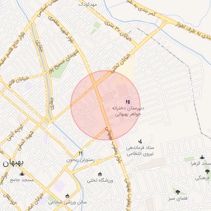Viewport: 211px width, 211px height.
Task: Click the ورزشگاه تختی place label
Action: coord(100,180)
